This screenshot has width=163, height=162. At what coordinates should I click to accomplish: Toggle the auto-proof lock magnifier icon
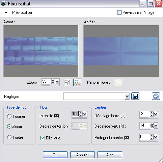coord(77,82)
